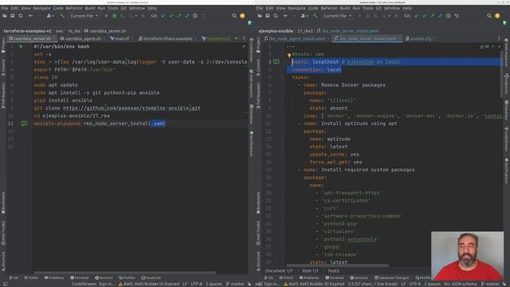Open Navigate menu in right IDE window
Screen dimensions: 510x287
(x=296, y=8)
